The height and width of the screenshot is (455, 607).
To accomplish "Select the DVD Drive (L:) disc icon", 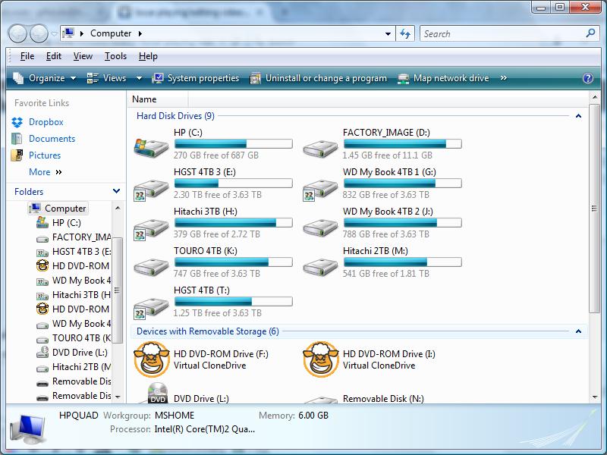I will (x=158, y=393).
